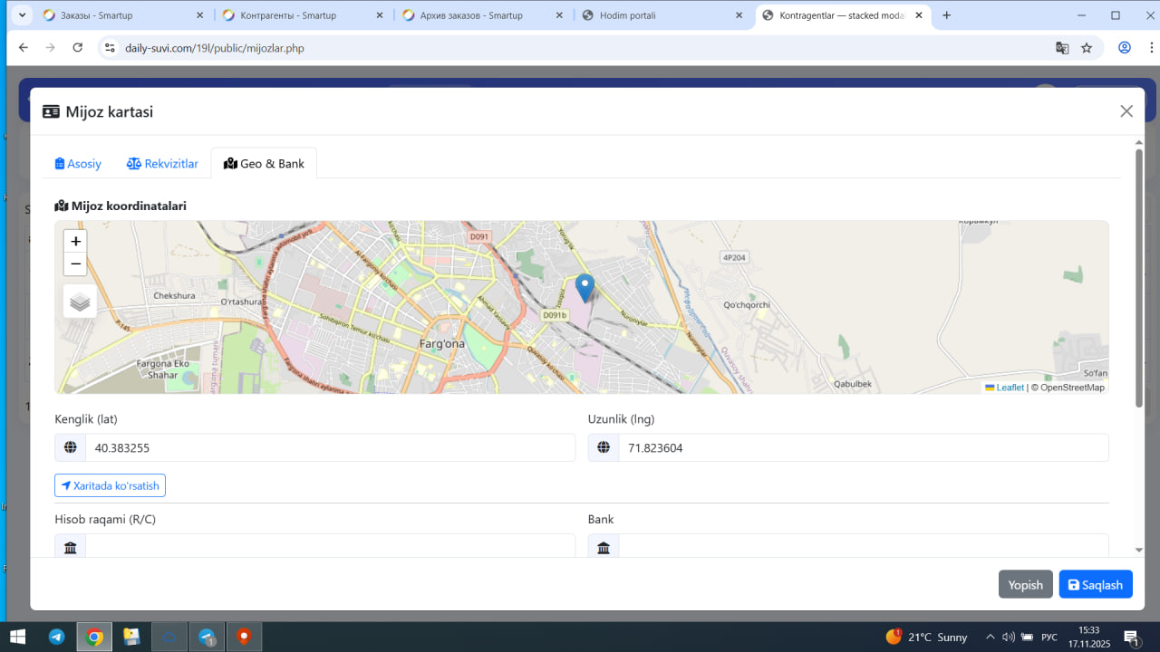
Task: Click the Chekshura label on map
Action: (x=175, y=295)
